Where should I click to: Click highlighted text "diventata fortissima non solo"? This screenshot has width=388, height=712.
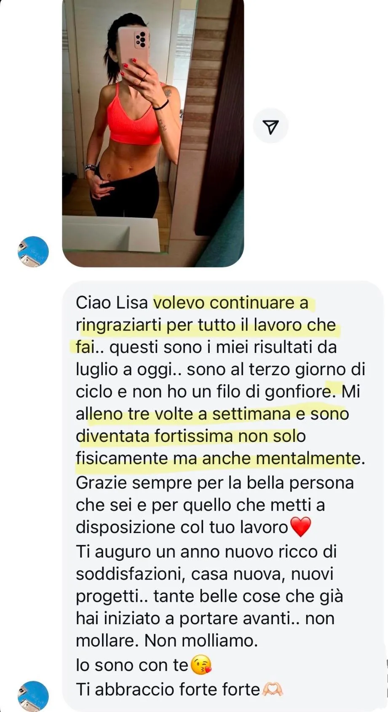tap(190, 436)
